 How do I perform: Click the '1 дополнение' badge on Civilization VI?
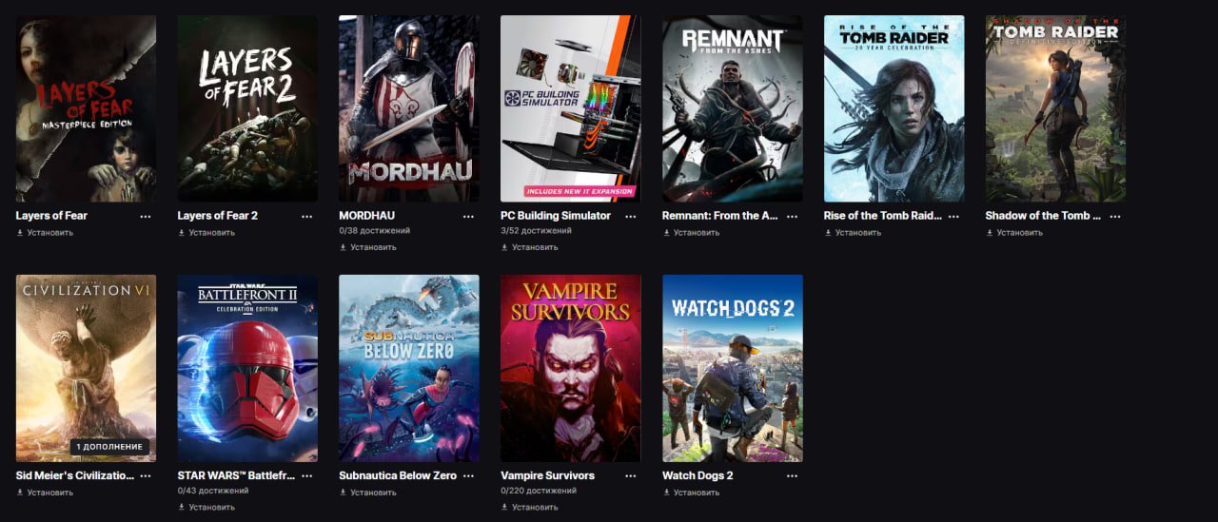[x=109, y=447]
